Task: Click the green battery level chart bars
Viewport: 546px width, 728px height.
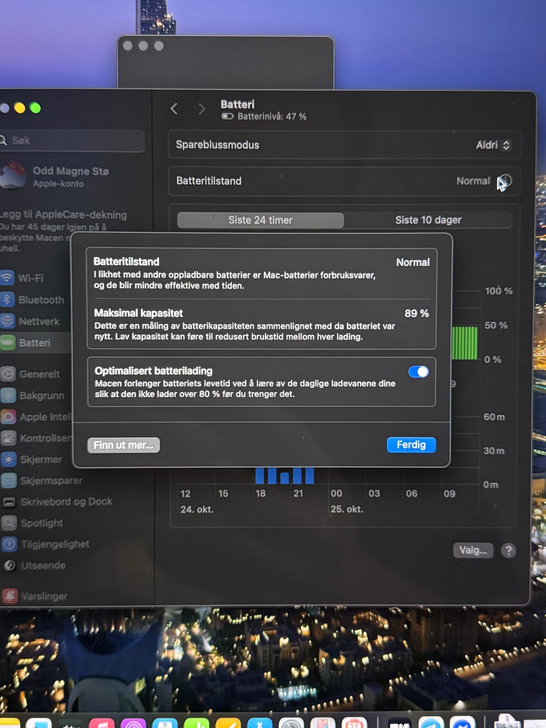Action: click(465, 343)
